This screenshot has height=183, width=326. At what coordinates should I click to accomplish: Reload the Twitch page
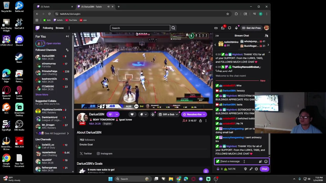pyautogui.click(x=49, y=14)
